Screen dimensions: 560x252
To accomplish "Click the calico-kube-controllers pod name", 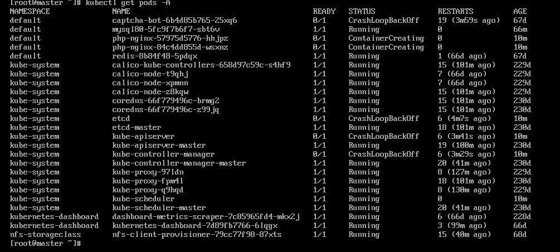I will [201, 65].
